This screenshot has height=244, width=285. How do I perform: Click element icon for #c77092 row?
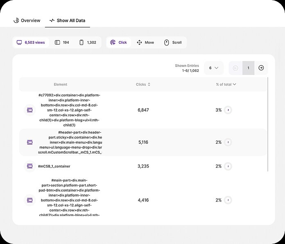coord(29,110)
